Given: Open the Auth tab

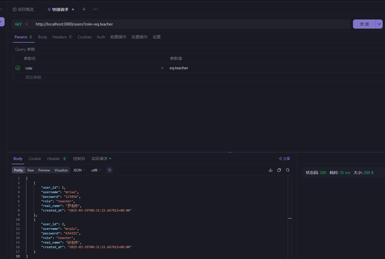Looking at the screenshot, I should pos(101,37).
